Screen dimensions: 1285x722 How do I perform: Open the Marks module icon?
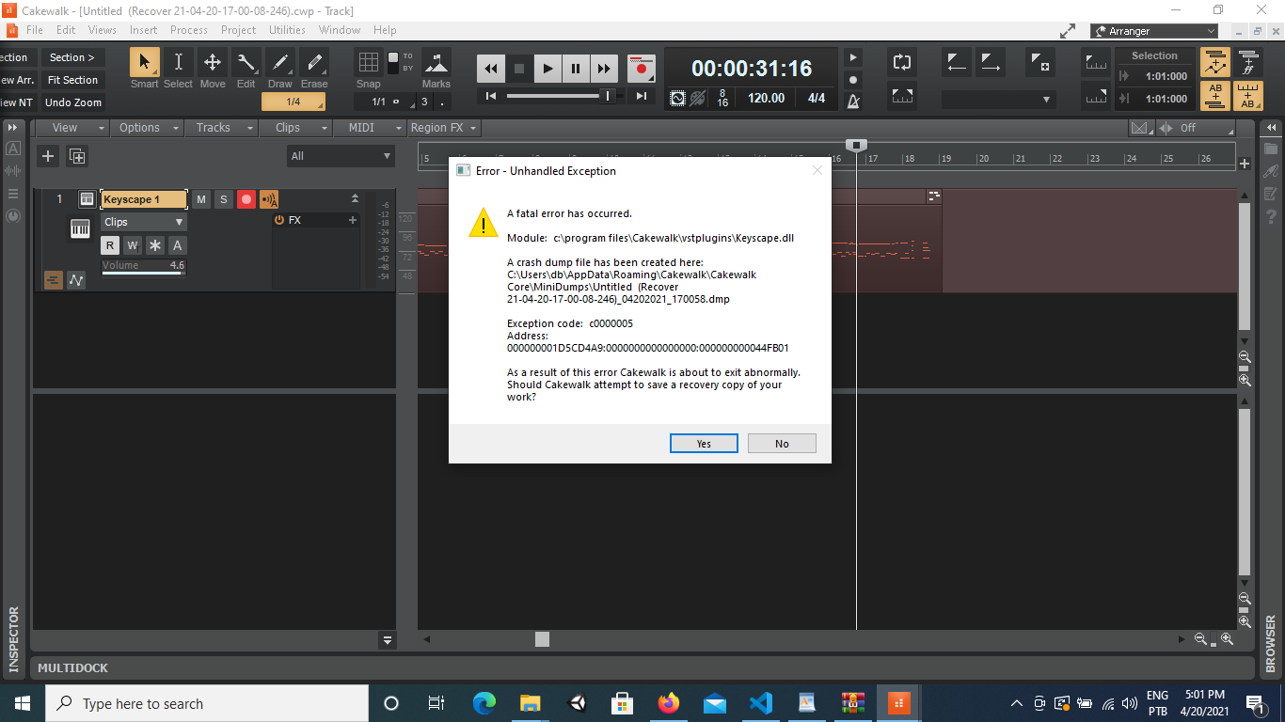click(436, 63)
